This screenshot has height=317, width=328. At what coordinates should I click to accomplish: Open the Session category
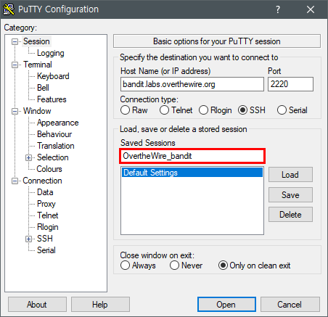[x=36, y=41]
